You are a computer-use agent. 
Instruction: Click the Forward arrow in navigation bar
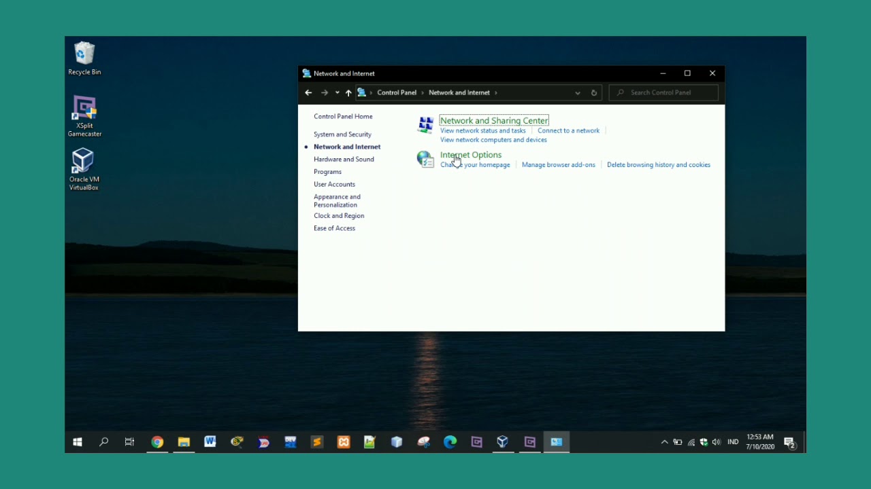coord(325,92)
